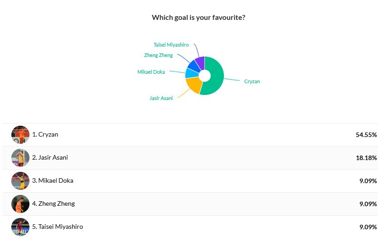Image resolution: width=378 pixels, height=246 pixels.
Task: Click Jasir Asani's player avatar
Action: point(20,158)
